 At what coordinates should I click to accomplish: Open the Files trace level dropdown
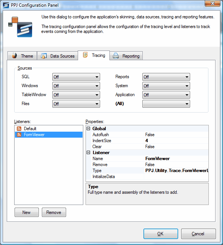tap(76, 104)
